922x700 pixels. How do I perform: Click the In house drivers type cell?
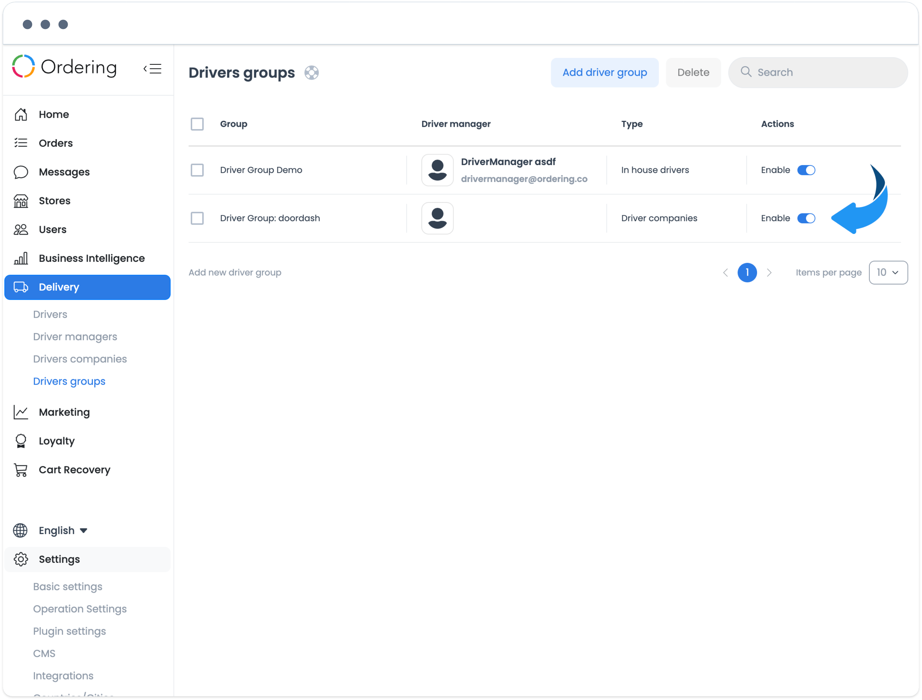(655, 170)
